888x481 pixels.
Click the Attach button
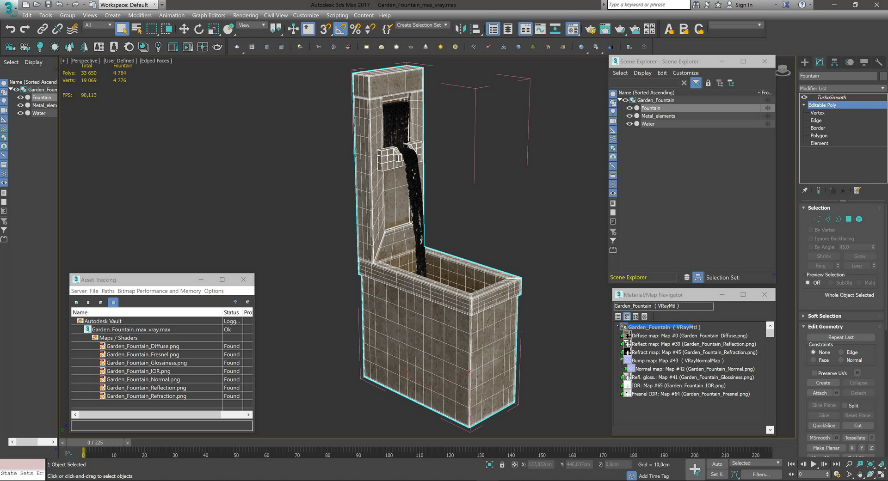pyautogui.click(x=820, y=393)
